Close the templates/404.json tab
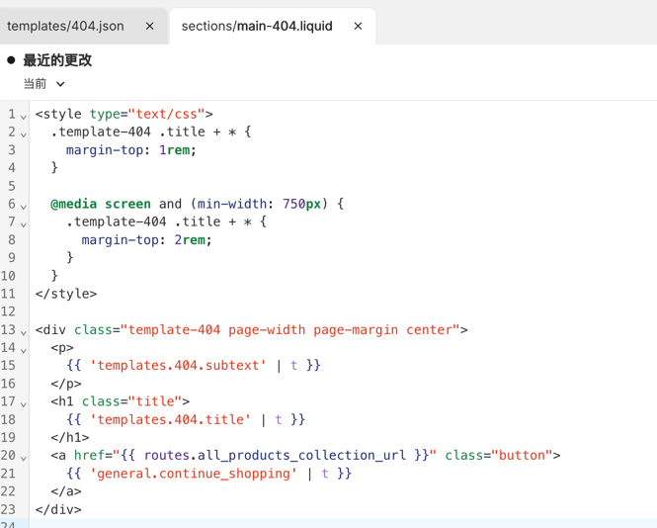 coord(149,26)
